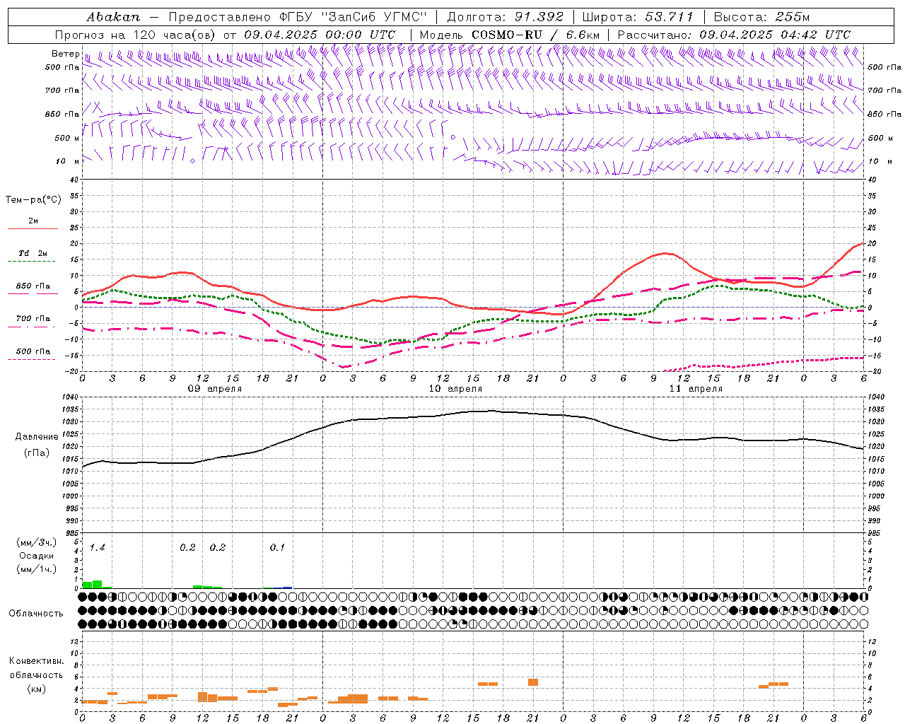Click the '09 апреля' date label
The height and width of the screenshot is (724, 905).
pos(214,389)
